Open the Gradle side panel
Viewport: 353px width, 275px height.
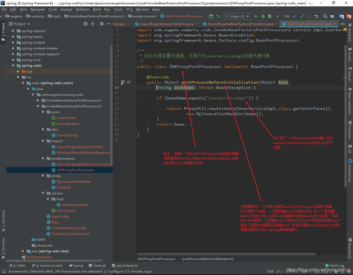click(x=350, y=54)
